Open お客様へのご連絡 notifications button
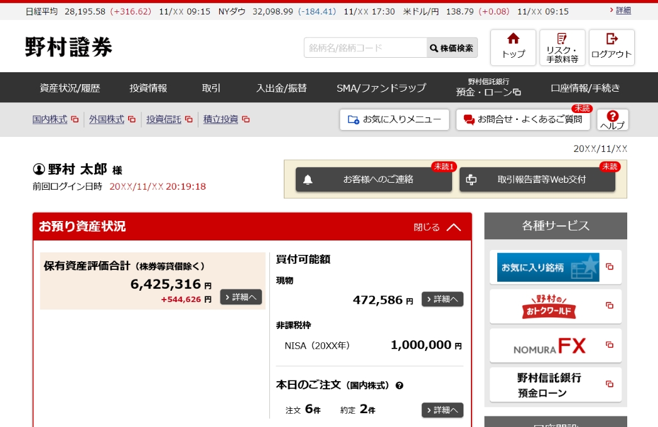The height and width of the screenshot is (427, 658). pos(374,180)
